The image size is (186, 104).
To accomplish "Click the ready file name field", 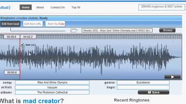I will point(117,30).
